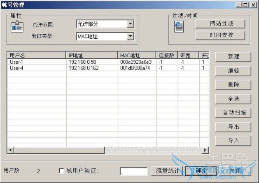Open 网站过滤 settings
The height and width of the screenshot is (183, 259).
[x=220, y=24]
